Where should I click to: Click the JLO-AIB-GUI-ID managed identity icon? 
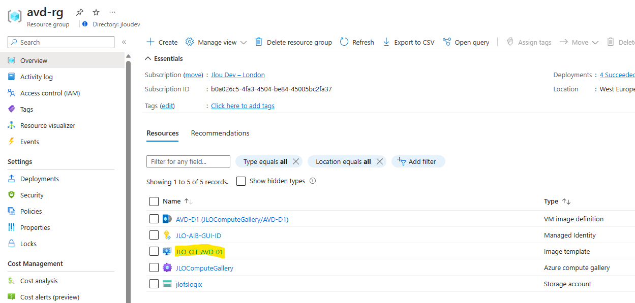click(167, 235)
